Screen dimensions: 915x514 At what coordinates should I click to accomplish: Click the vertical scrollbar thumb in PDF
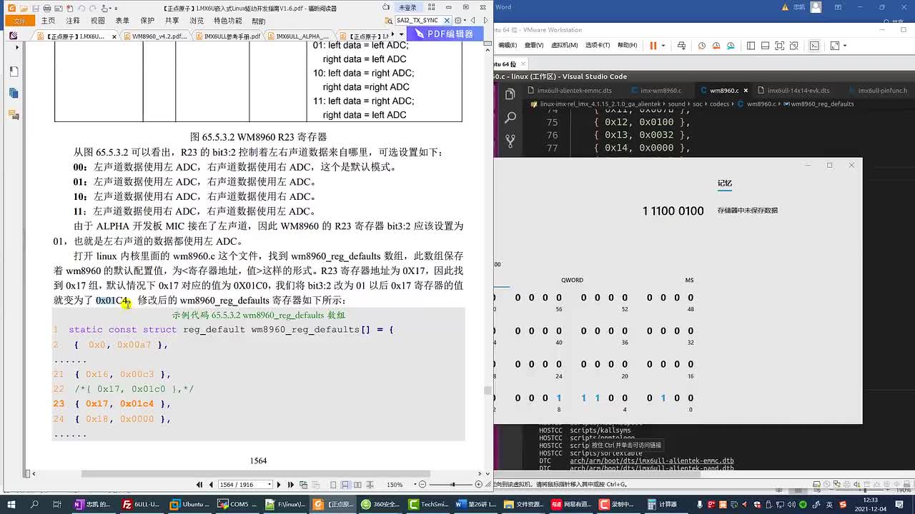(488, 390)
